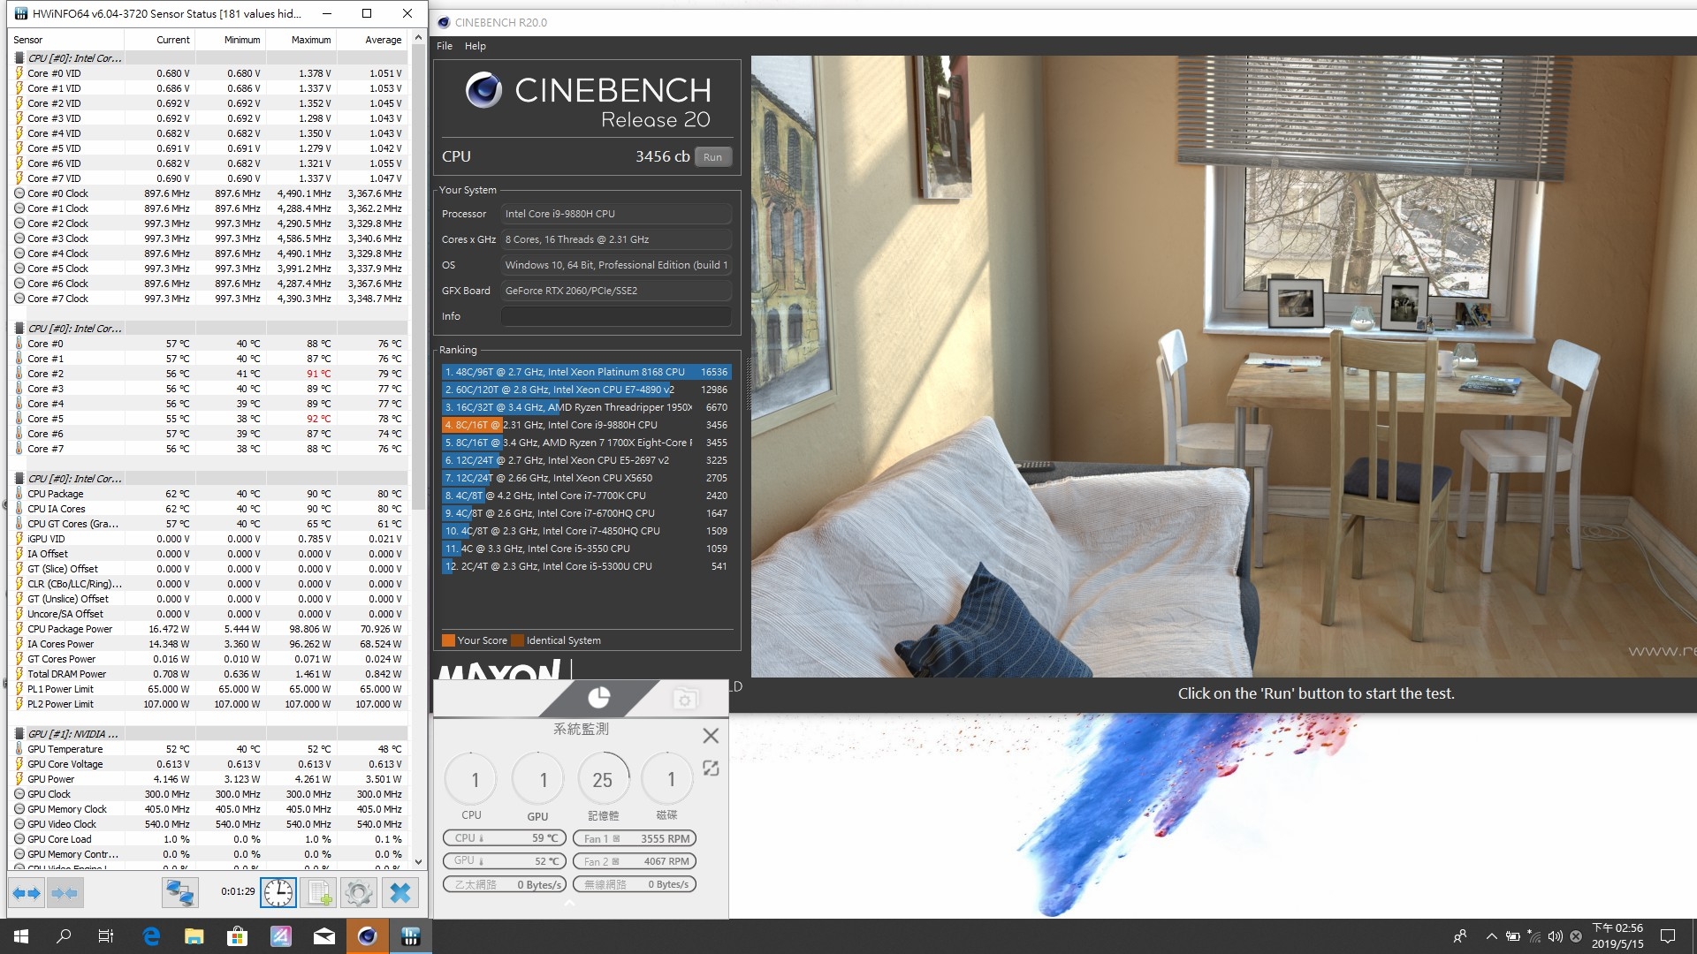Click the Current column header in HWiNFO

[x=160, y=40]
